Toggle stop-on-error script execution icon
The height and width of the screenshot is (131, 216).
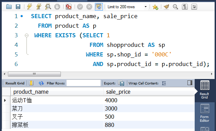(x=68, y=6)
